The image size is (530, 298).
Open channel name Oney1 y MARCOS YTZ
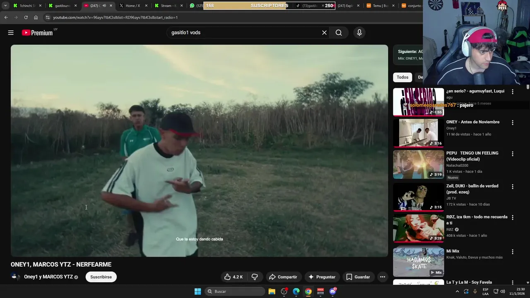[x=48, y=277]
